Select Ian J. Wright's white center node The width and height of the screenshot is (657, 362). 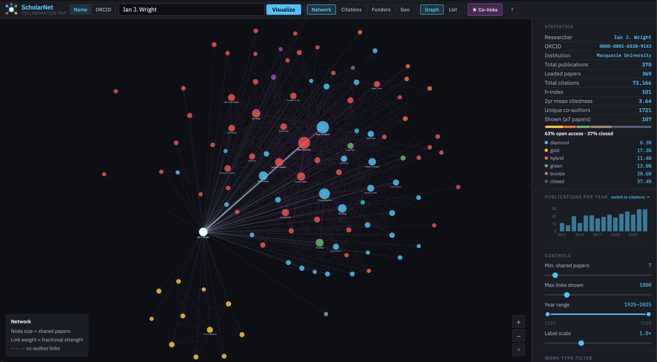[x=203, y=231]
